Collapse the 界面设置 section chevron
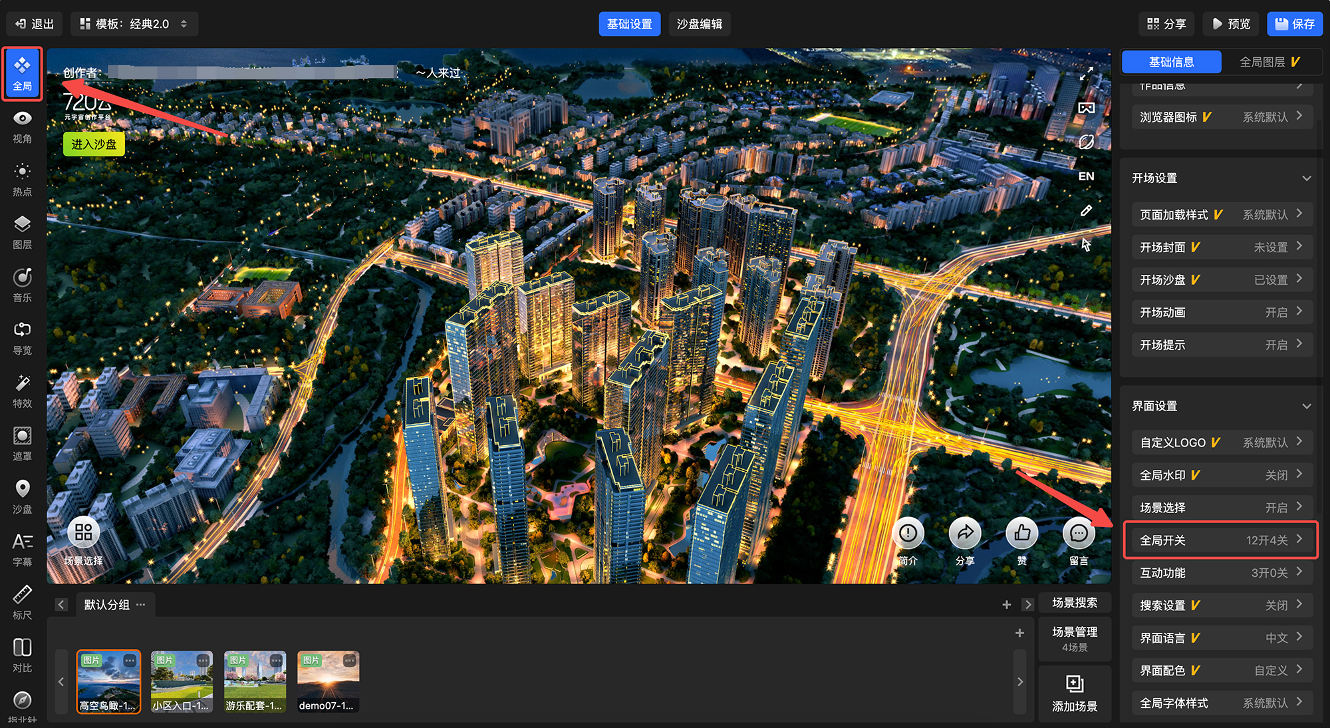 tap(1306, 406)
